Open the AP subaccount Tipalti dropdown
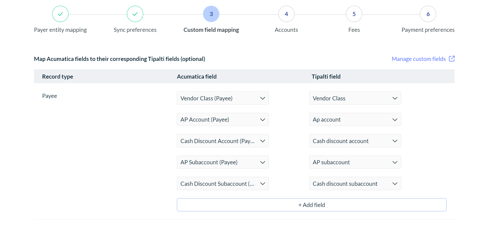490x226 pixels. pyautogui.click(x=355, y=162)
